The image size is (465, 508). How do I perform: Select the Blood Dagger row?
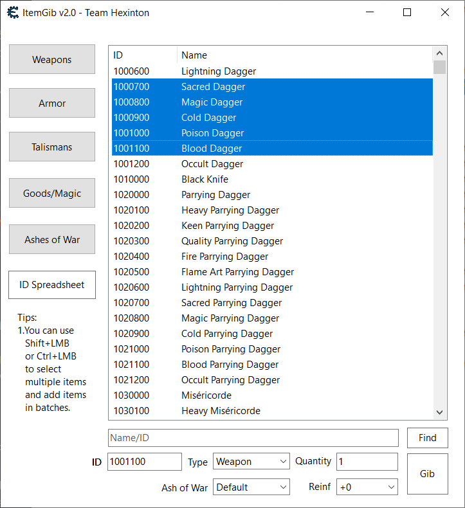tap(272, 149)
